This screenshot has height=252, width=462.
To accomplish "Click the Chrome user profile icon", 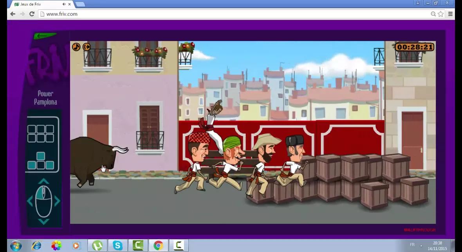I will tap(417, 3).
